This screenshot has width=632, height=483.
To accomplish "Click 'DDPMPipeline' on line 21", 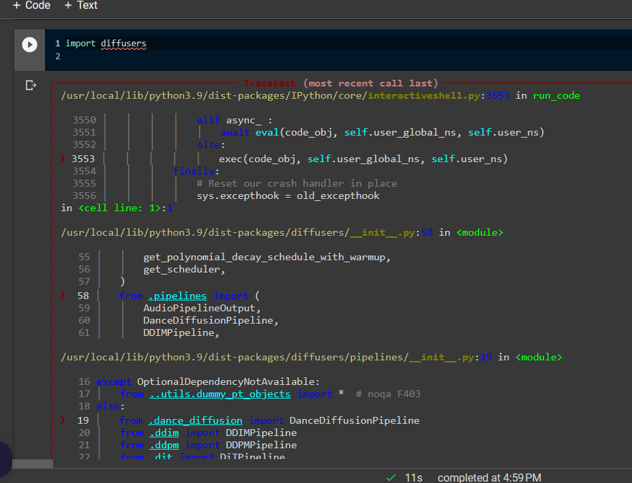I will click(x=261, y=445).
